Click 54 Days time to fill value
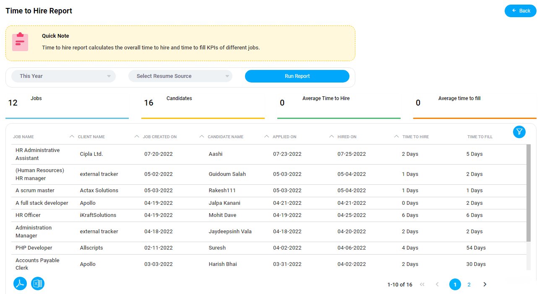 point(476,248)
